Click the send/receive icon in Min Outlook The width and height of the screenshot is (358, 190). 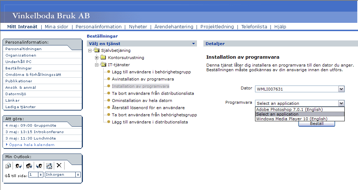click(x=49, y=166)
